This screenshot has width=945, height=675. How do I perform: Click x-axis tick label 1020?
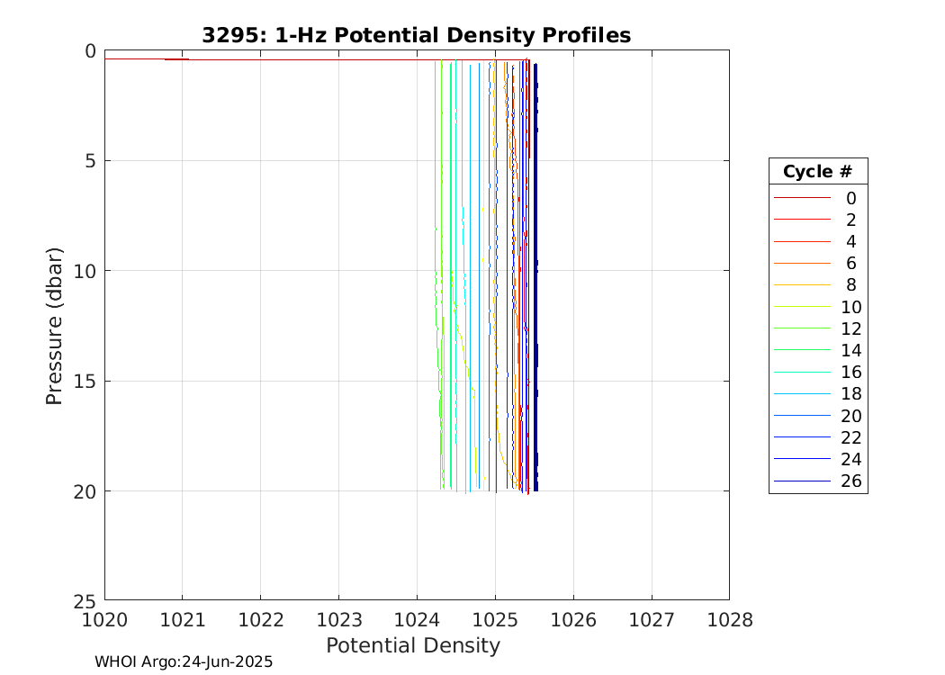pos(105,619)
